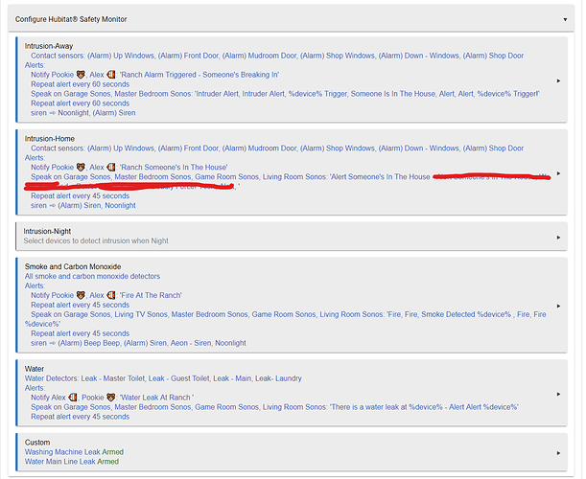Open the Washing Machine Leak custom rule
Image resolution: width=586 pixels, height=479 pixels.
pyautogui.click(x=74, y=452)
